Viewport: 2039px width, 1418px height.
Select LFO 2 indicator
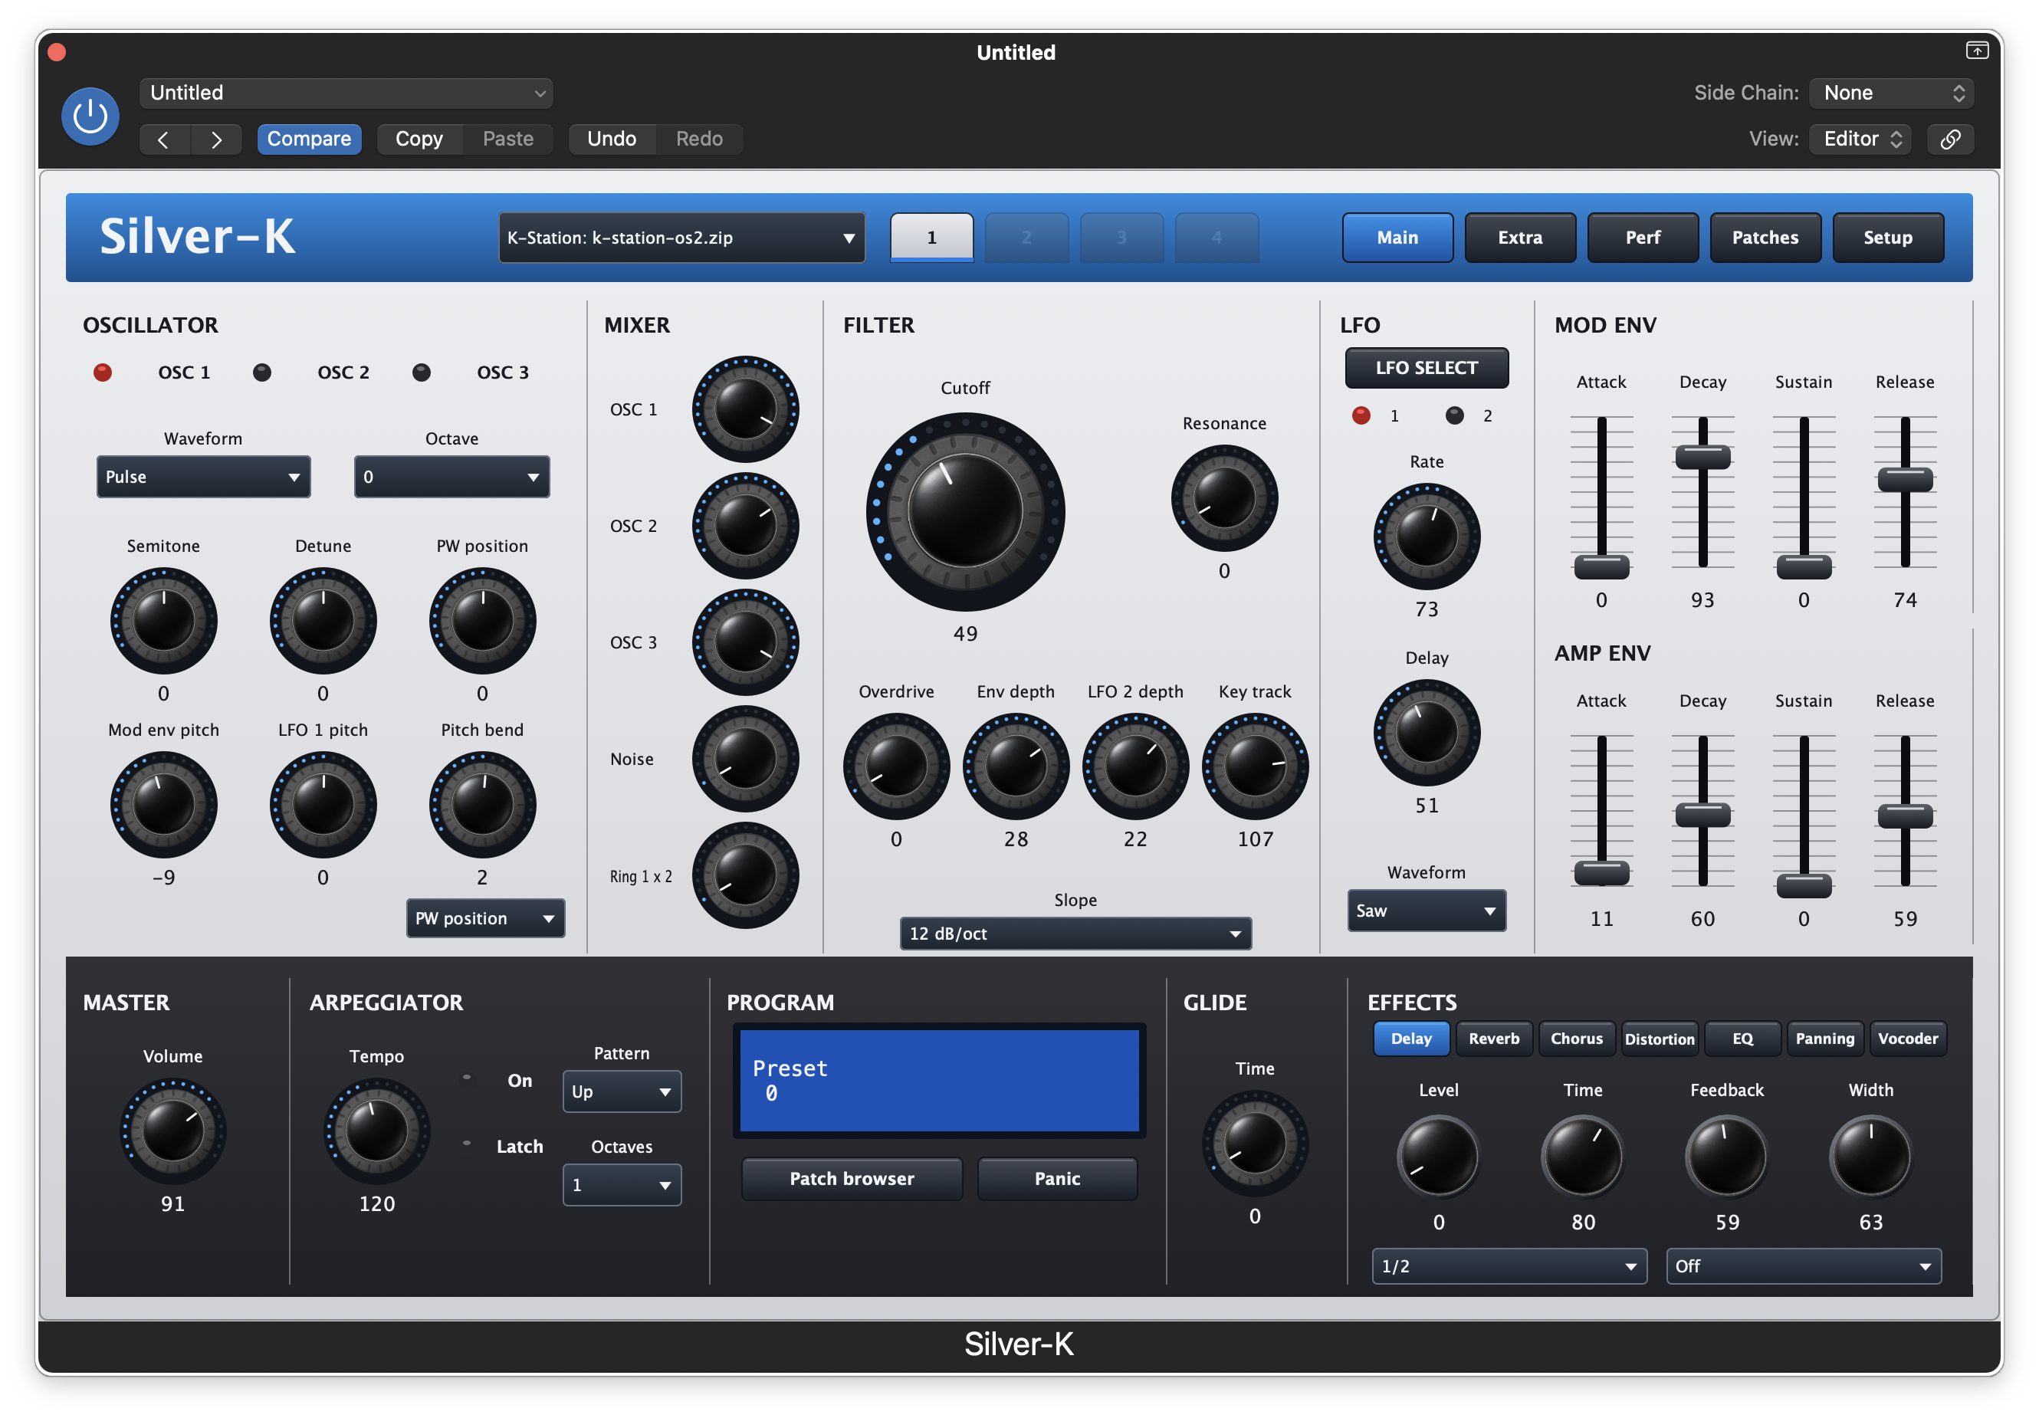(x=1455, y=415)
